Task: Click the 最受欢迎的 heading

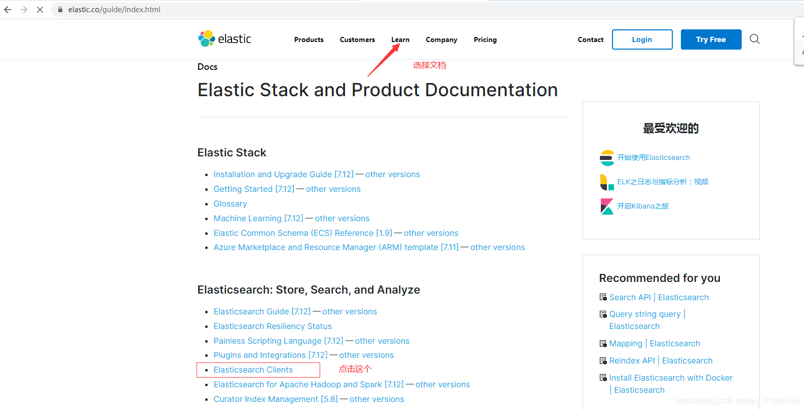Action: pos(671,128)
